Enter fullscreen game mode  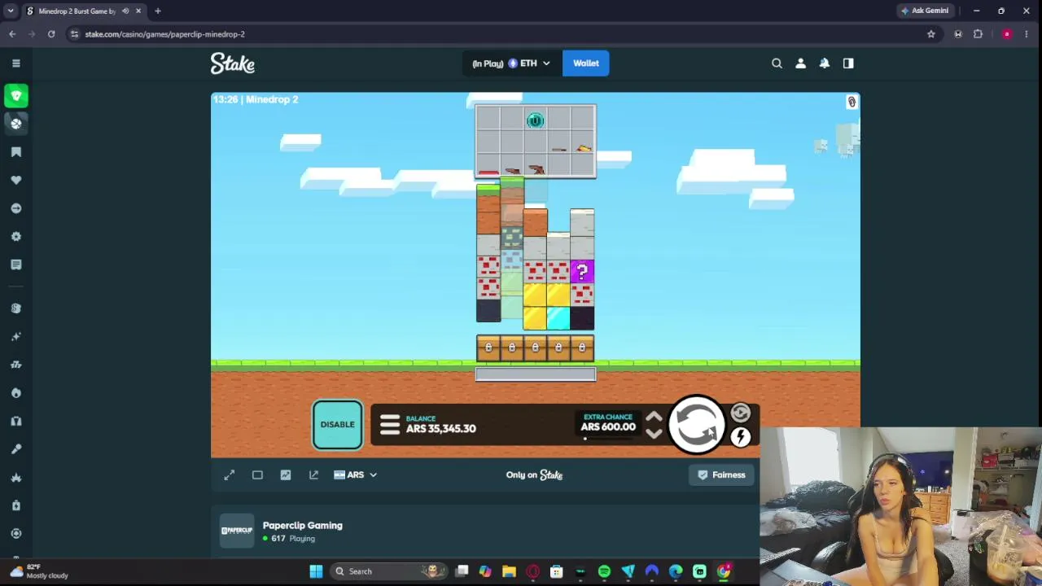230,474
